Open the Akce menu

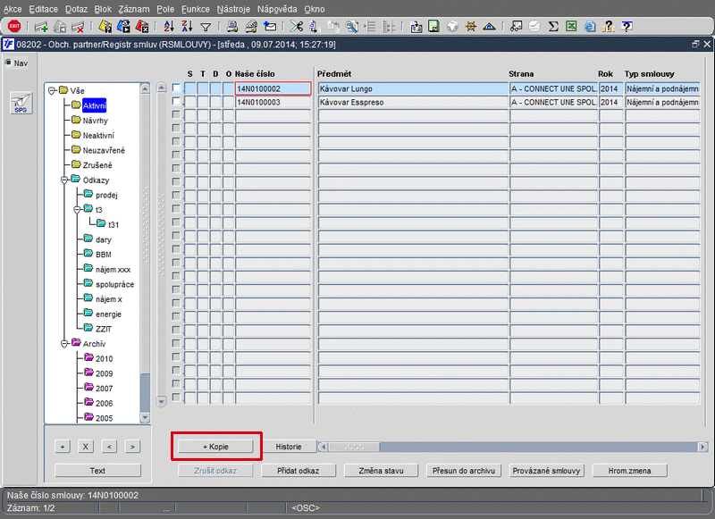pyautogui.click(x=13, y=9)
